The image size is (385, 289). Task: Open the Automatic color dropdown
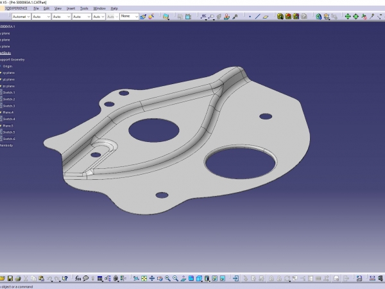click(x=21, y=17)
